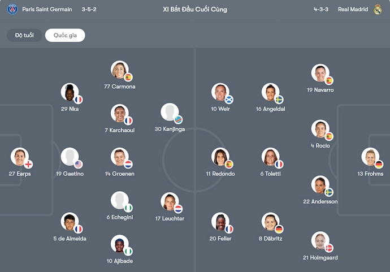Open the Paris Saint Germain team link

47,10
